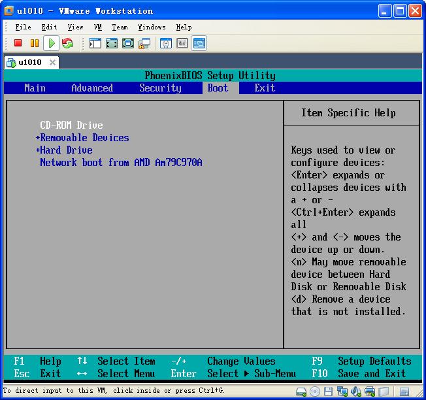Click the PhoenixBIOS Setup Utility title

(210, 76)
